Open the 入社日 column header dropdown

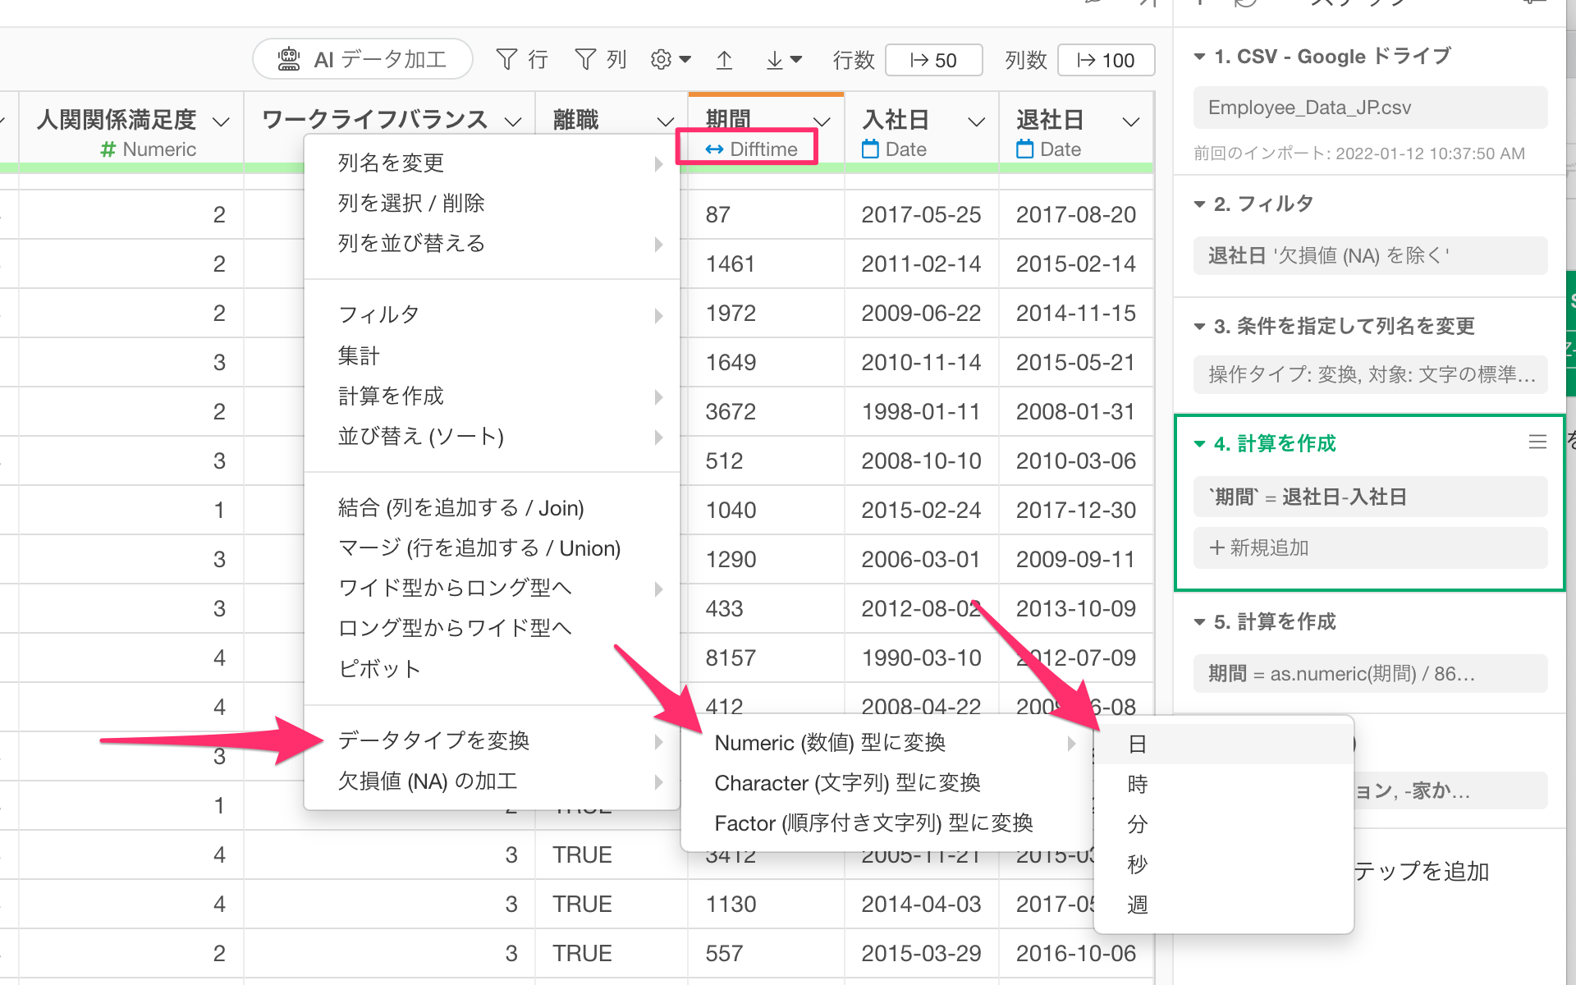pyautogui.click(x=976, y=121)
